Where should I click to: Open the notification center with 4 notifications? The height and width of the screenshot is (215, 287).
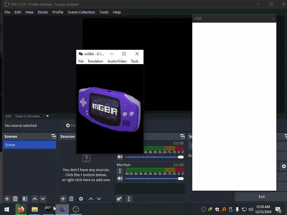(x=278, y=210)
